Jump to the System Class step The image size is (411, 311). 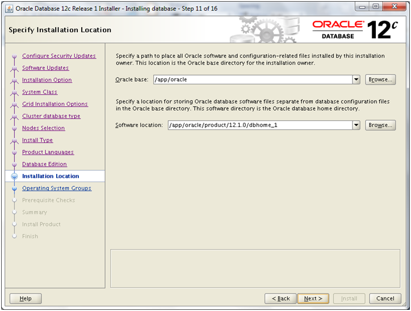40,92
